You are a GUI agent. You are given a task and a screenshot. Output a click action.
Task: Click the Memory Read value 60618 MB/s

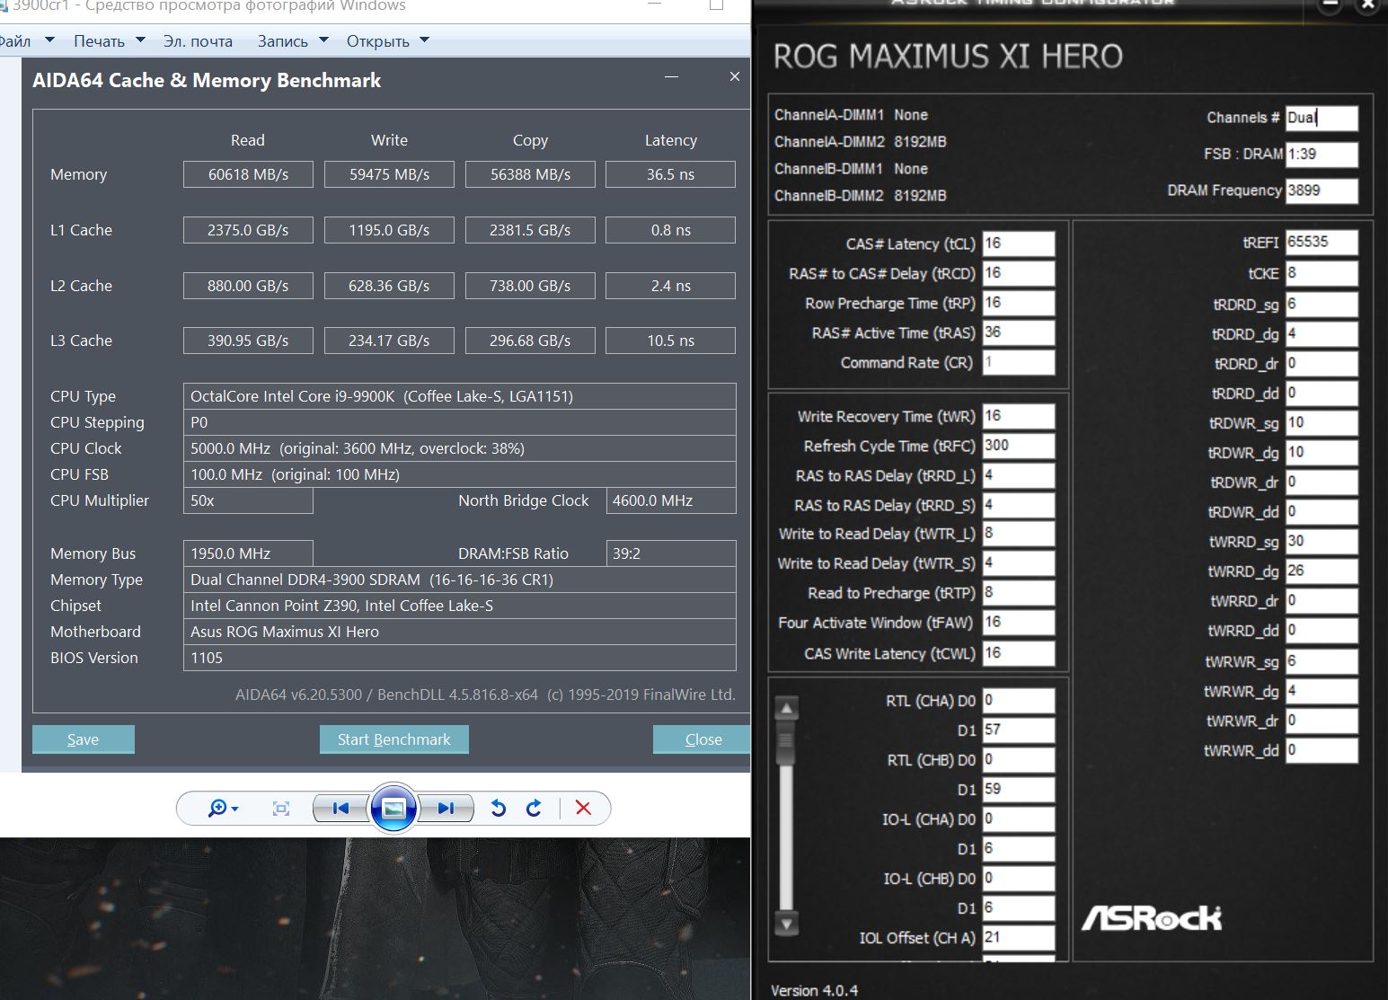(248, 174)
